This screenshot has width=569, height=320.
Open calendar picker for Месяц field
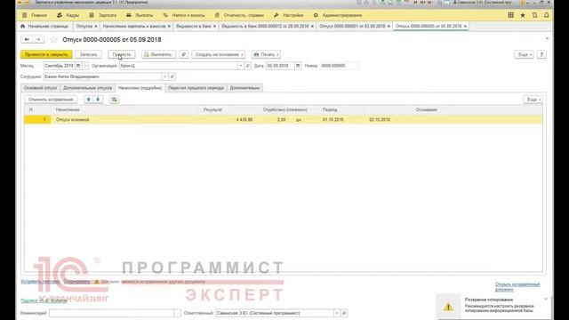click(78, 66)
